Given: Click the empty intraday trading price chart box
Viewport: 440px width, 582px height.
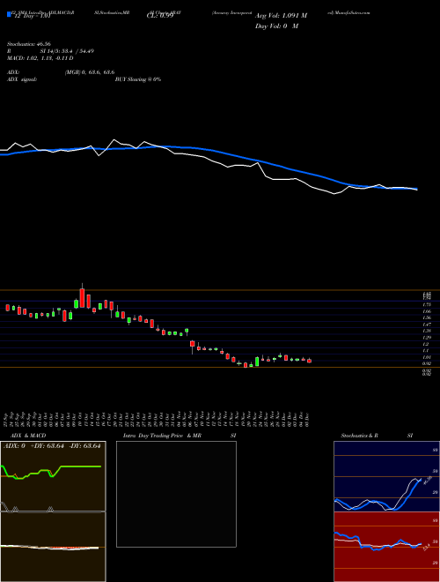Looking at the screenshot, I should pyautogui.click(x=176, y=494).
